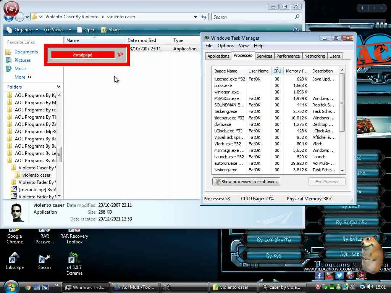Click the Explorer back navigation arrow
Viewport: 391px width, 293px height.
coord(9,18)
